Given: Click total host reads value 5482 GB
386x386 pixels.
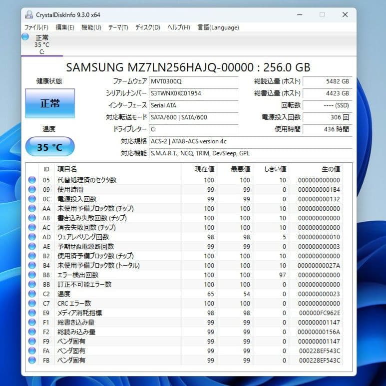Looking at the screenshot, I should [x=328, y=81].
